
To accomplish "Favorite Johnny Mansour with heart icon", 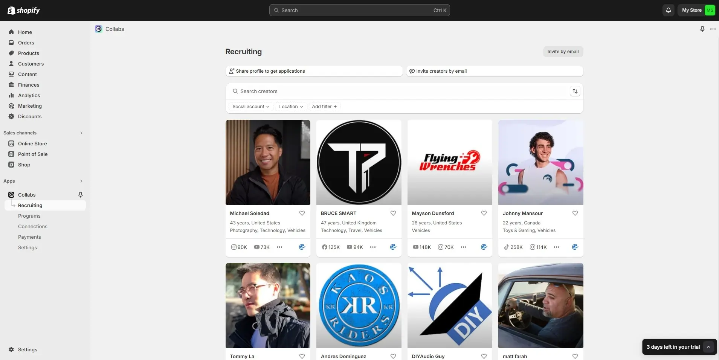I will click(575, 213).
